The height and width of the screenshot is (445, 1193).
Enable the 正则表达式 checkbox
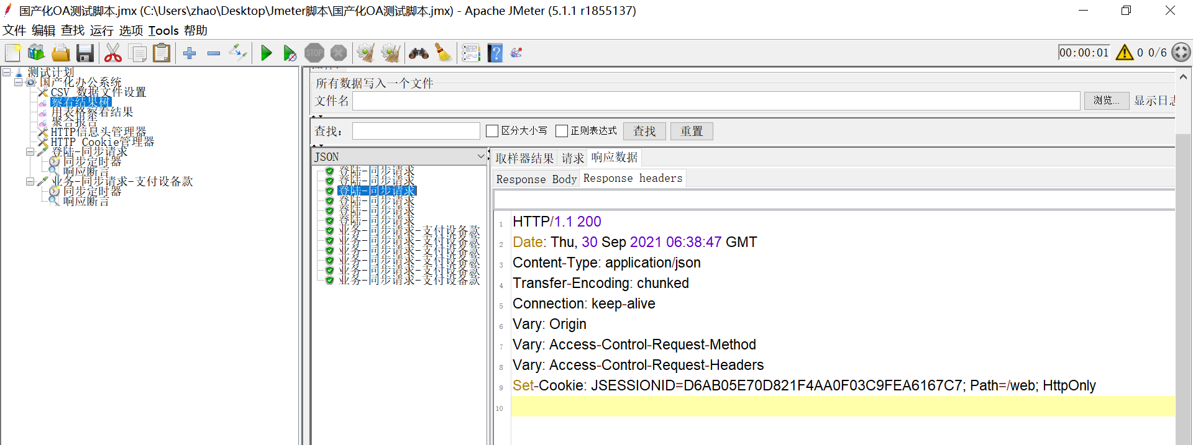pos(562,131)
